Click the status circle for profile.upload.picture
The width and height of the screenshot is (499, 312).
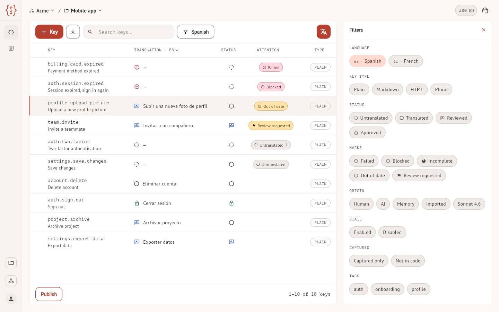coord(231,106)
